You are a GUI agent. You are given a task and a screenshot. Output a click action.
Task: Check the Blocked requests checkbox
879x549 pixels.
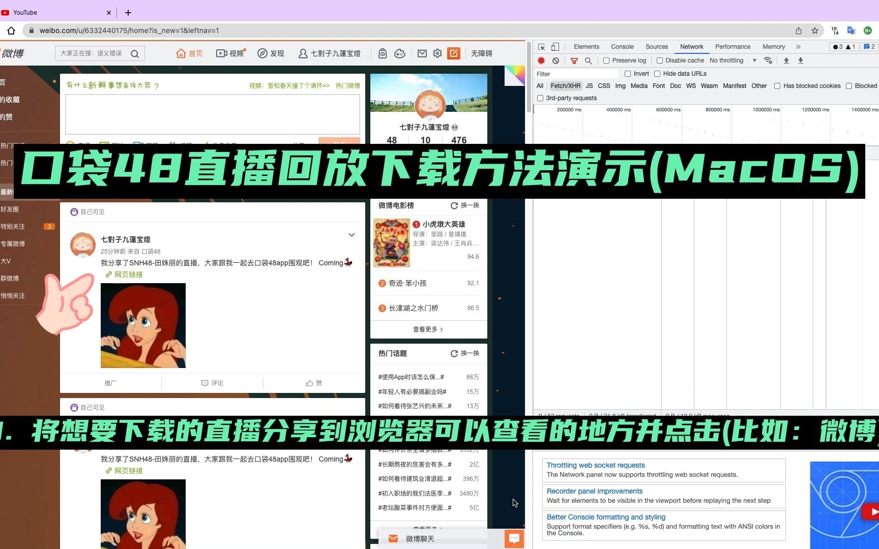pos(849,86)
